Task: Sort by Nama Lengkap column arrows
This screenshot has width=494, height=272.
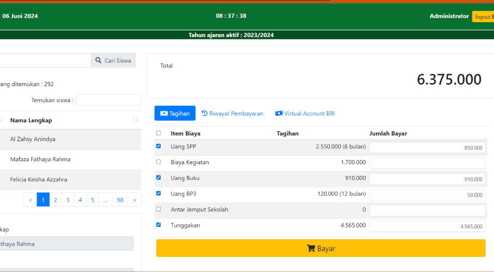Action: [x=135, y=120]
